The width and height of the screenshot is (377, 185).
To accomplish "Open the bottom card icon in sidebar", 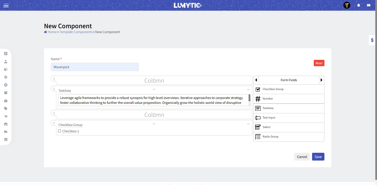I will click(6, 140).
